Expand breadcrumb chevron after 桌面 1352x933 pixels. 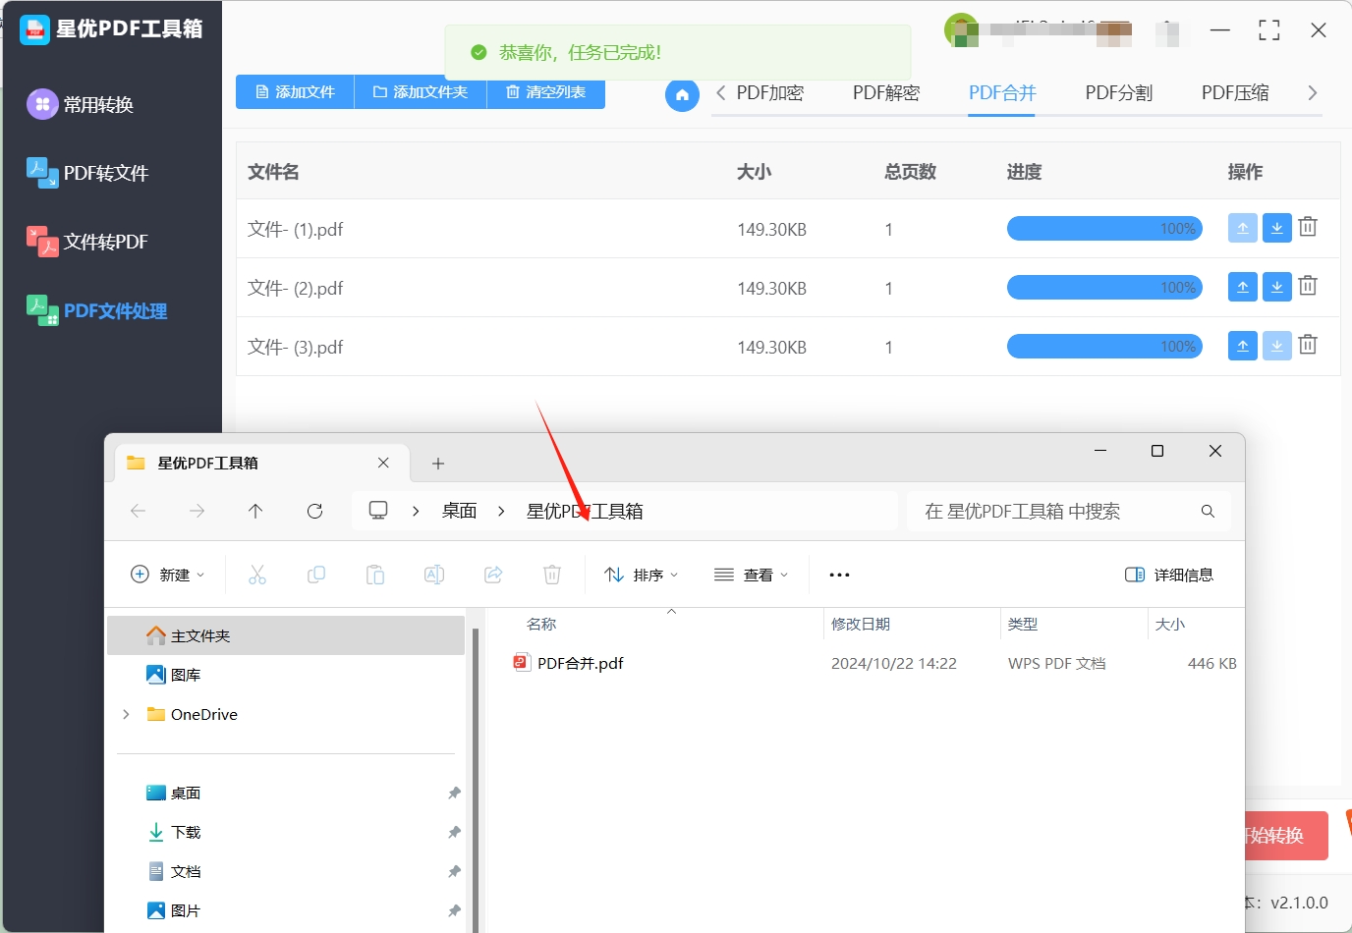coord(501,511)
